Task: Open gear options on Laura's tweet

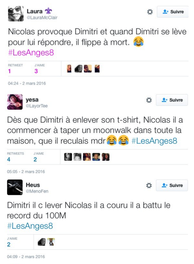Action: tap(150, 12)
